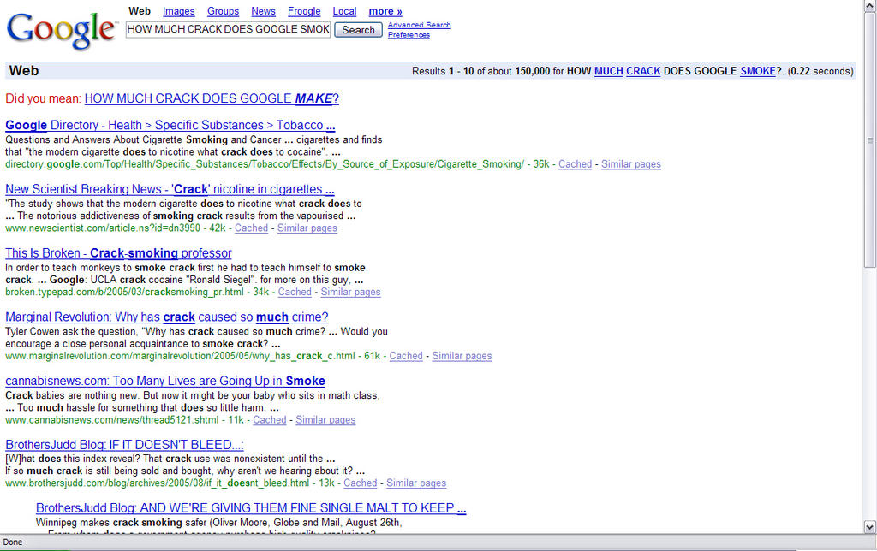This screenshot has width=877, height=551.
Task: Open Google Directory Tobacco result
Action: point(170,125)
